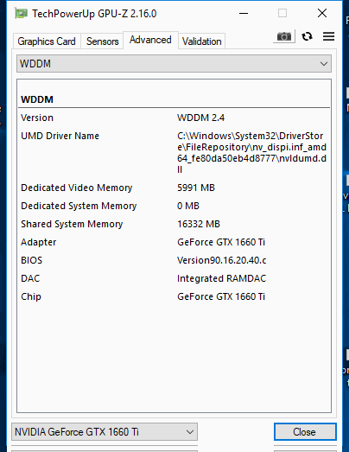The image size is (349, 452).
Task: Expand the WDDM category dropdown
Action: click(174, 64)
